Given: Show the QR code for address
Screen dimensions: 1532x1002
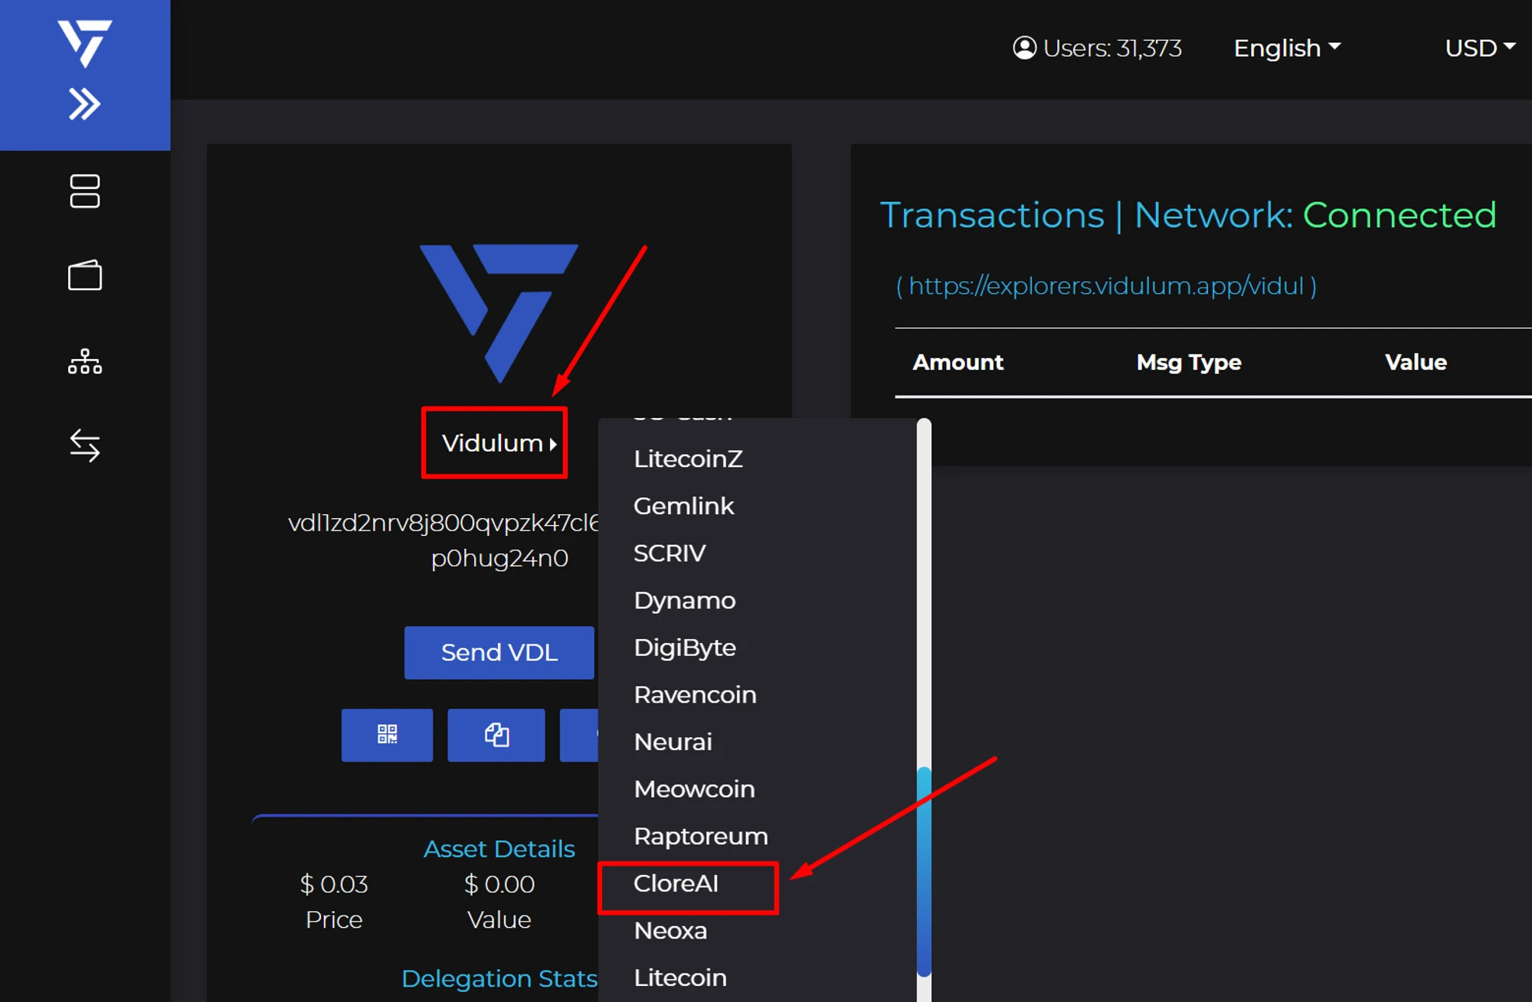Looking at the screenshot, I should pos(387,735).
